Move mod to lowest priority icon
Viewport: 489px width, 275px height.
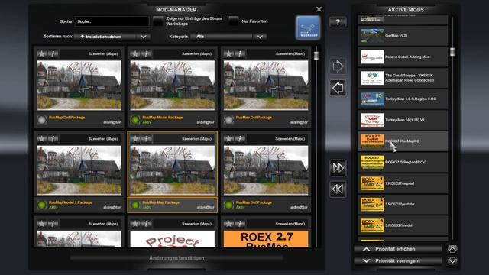[452, 260]
